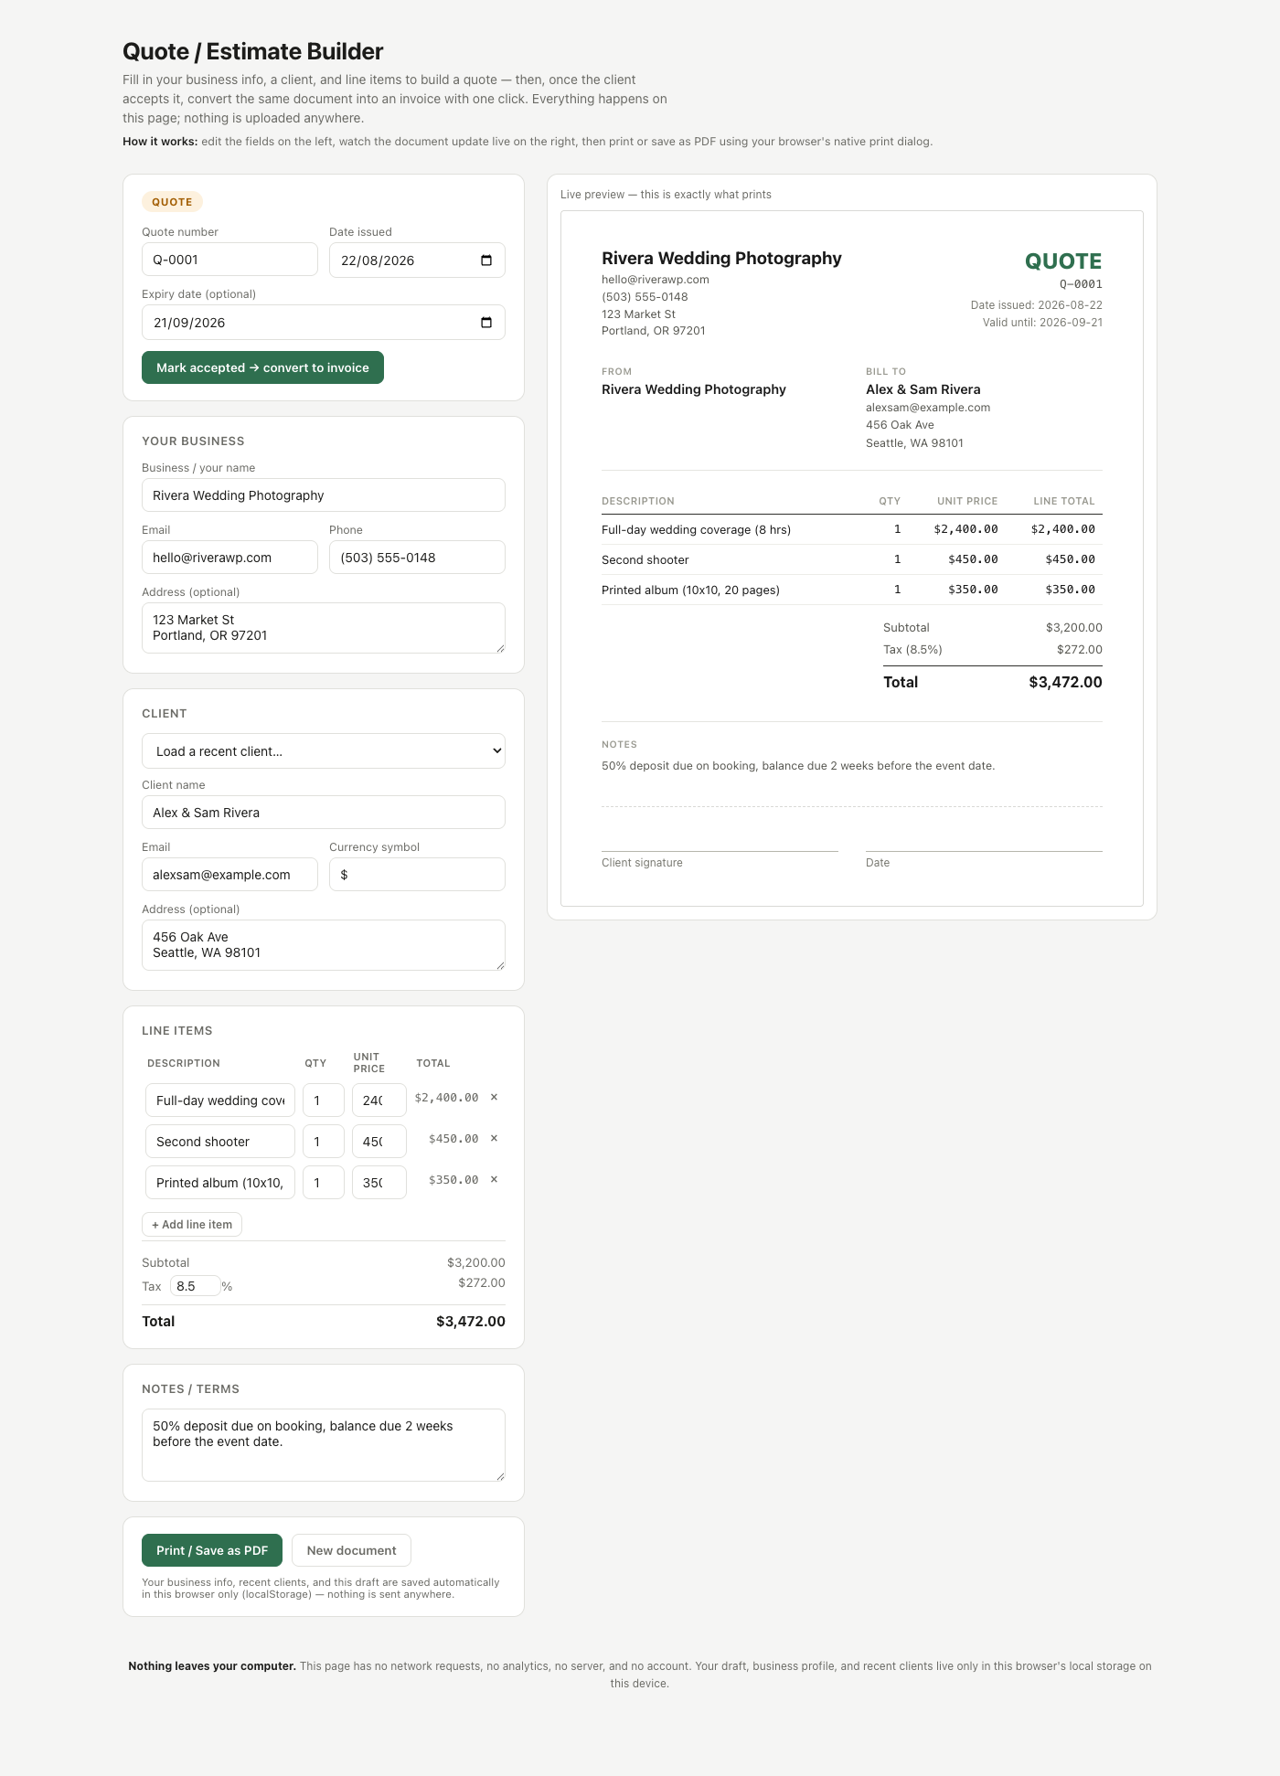Screen dimensions: 1280x1776
Task: Start a New document
Action: [351, 1550]
